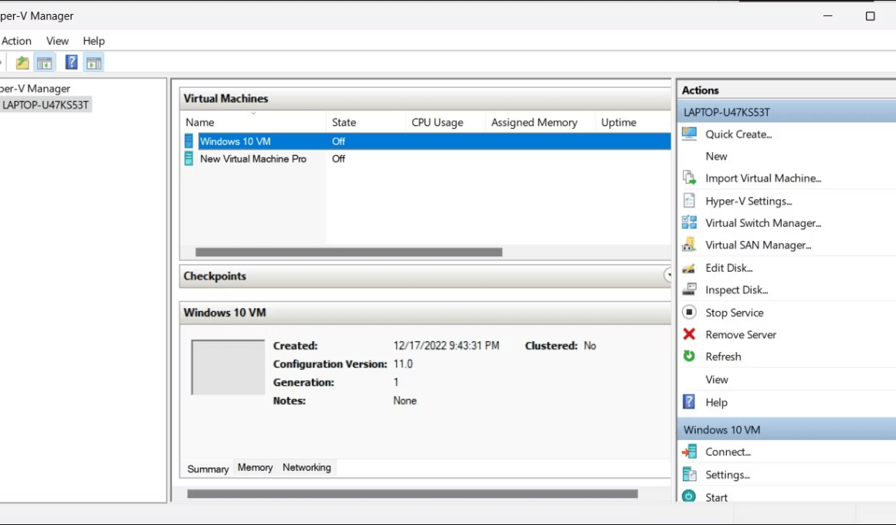Select Quick Create... in the Actions pane
The height and width of the screenshot is (525, 896).
(738, 134)
